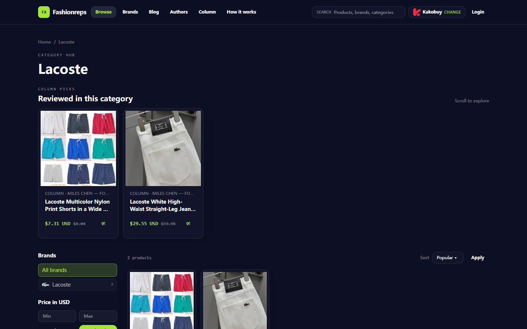
Task: Click Lacoste White High-Waist Straight-Leg Jeans title
Action: (x=163, y=205)
